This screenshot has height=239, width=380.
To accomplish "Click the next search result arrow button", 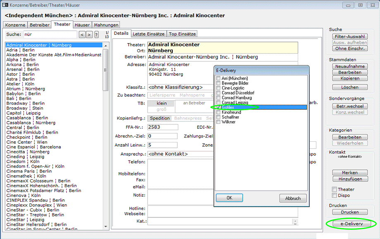I will [x=89, y=34].
